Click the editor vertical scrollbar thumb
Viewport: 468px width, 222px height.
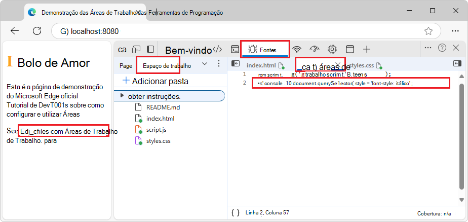pos(462,136)
